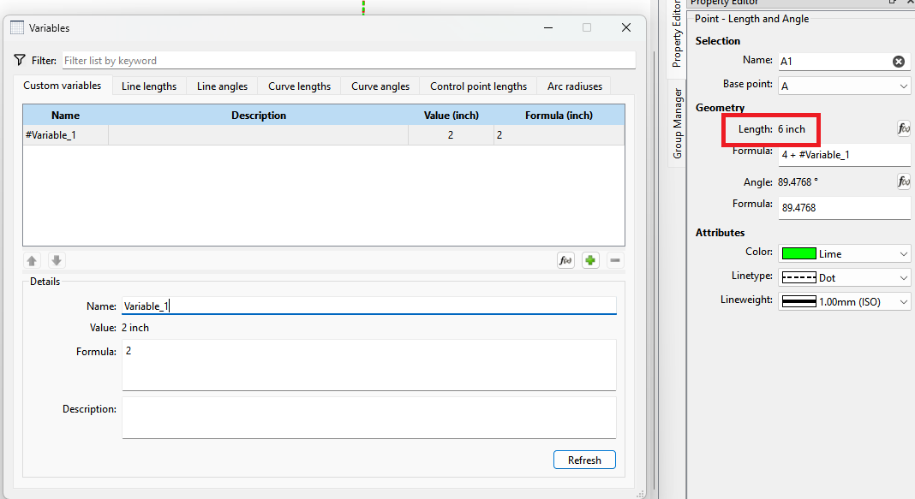Clear the A1 name field
This screenshot has height=499, width=915.
[x=898, y=61]
